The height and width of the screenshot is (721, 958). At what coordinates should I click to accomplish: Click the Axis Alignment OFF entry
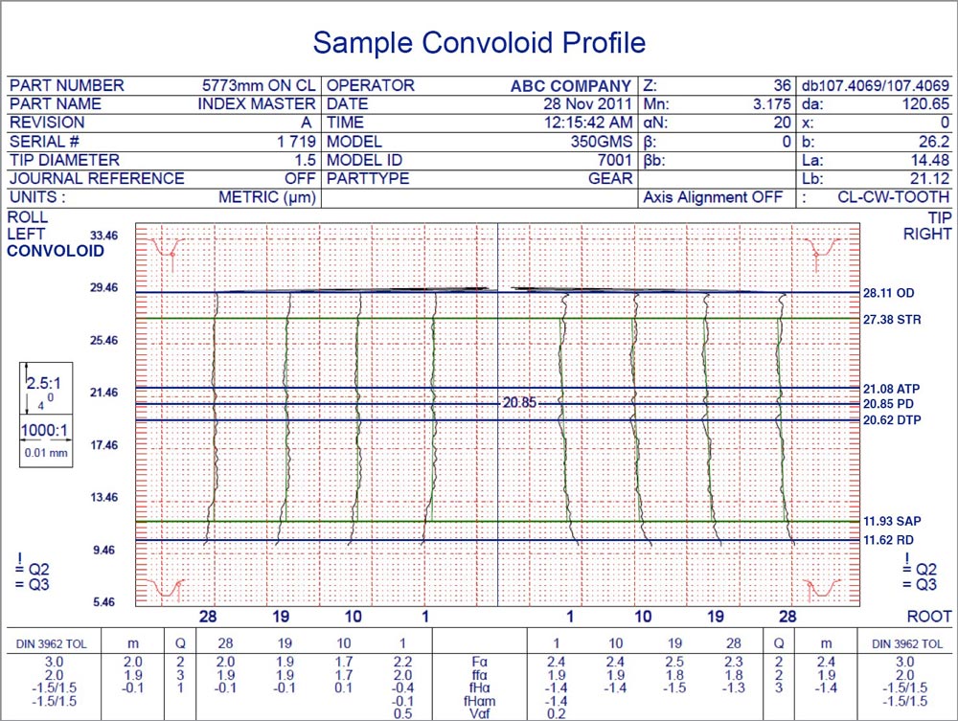(x=713, y=197)
